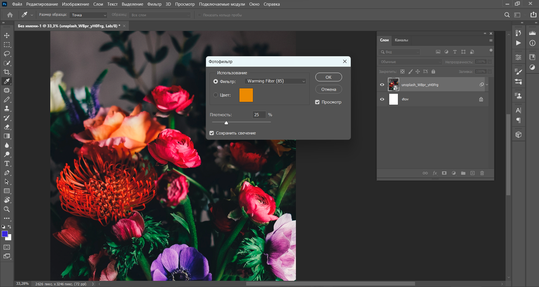Click the Отмена button
This screenshot has width=539, height=287.
328,89
